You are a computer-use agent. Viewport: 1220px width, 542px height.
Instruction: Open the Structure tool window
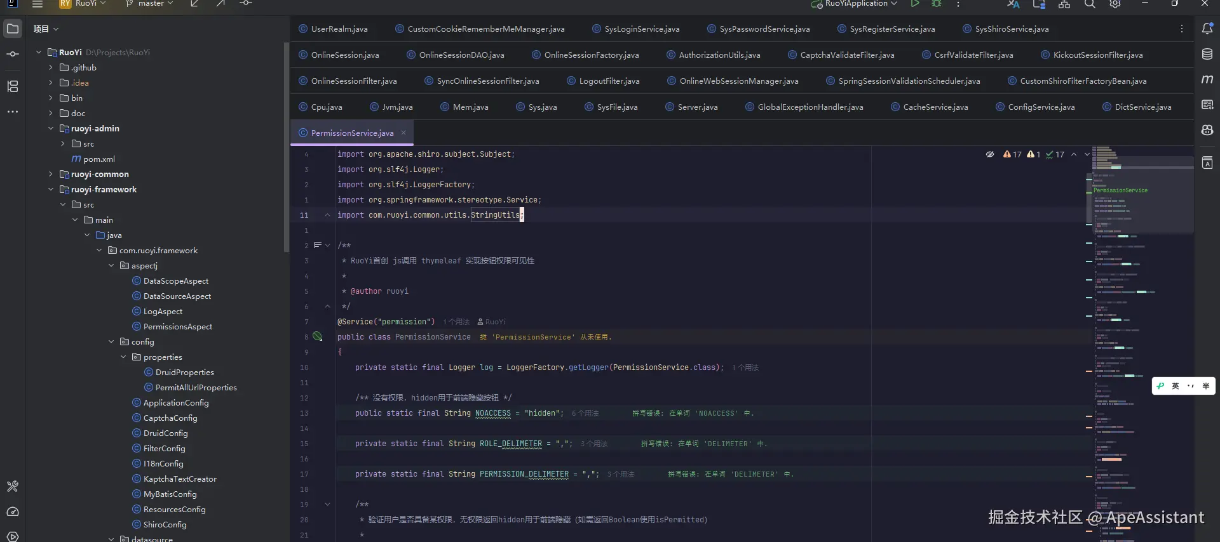(13, 86)
